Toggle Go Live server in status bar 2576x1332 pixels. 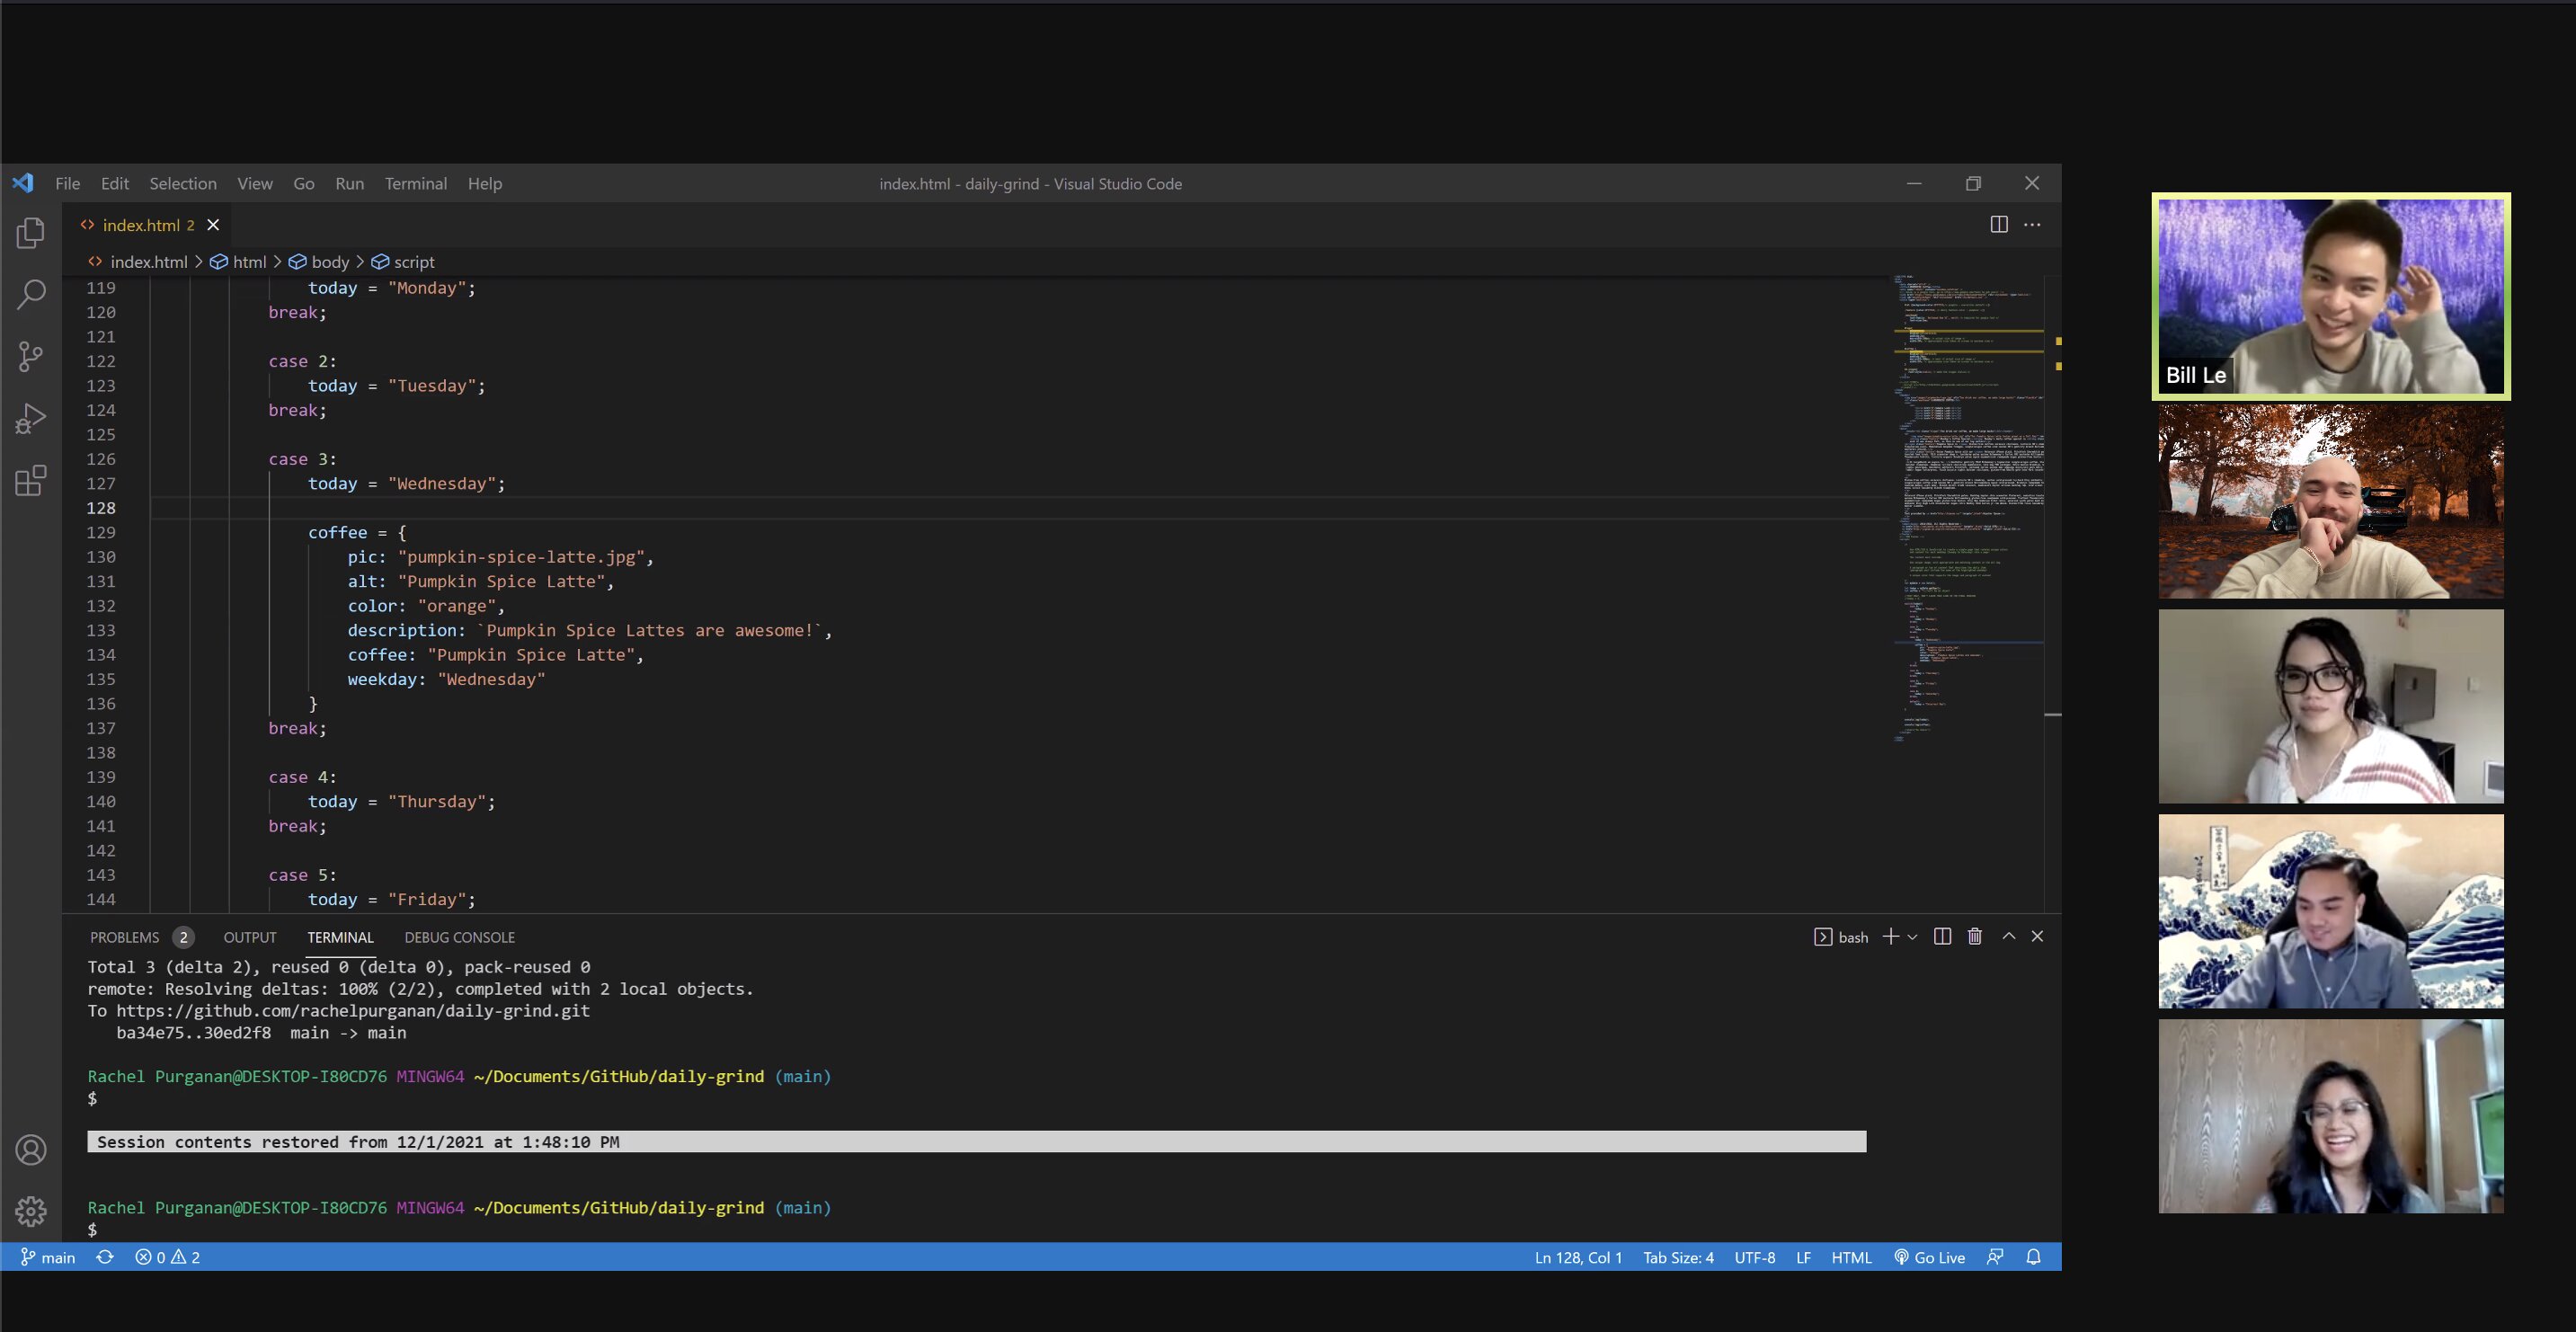pos(1929,1257)
